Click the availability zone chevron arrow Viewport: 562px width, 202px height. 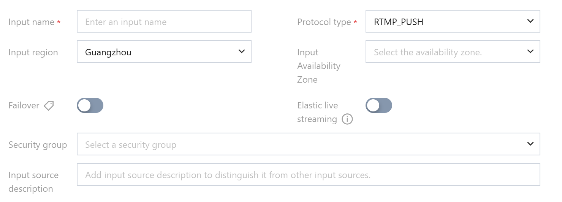(531, 52)
